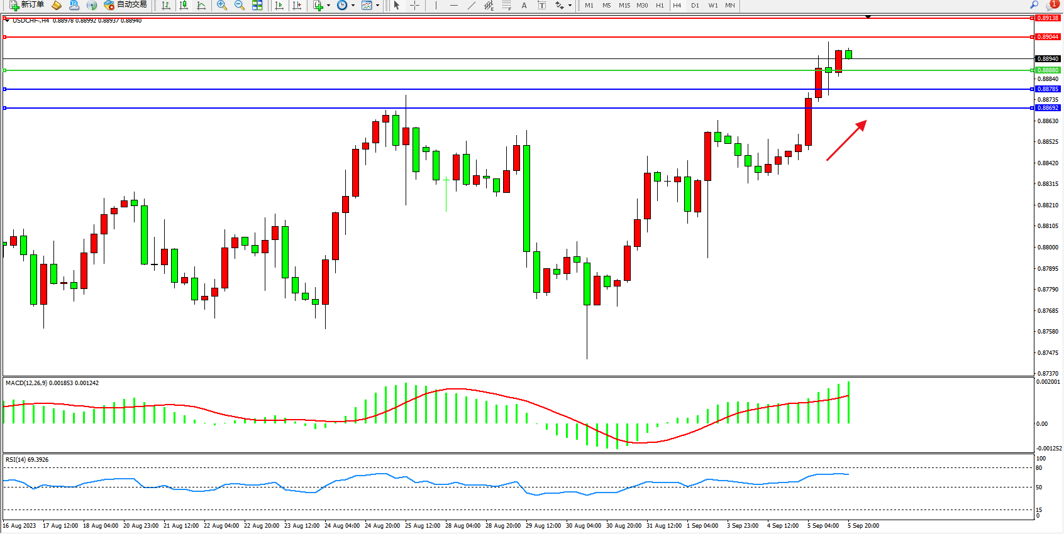Switch chart to line chart display
1064x534 pixels.
(201, 6)
